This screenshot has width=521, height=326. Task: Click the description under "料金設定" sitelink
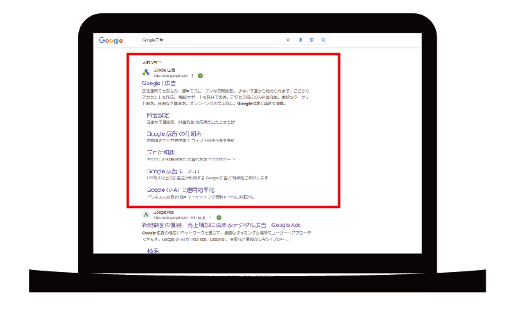coord(191,123)
